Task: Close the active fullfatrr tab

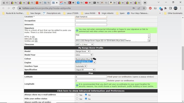Action: click(x=57, y=3)
